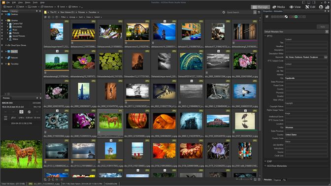
Task: Switch to View mode
Action: click(295, 7)
